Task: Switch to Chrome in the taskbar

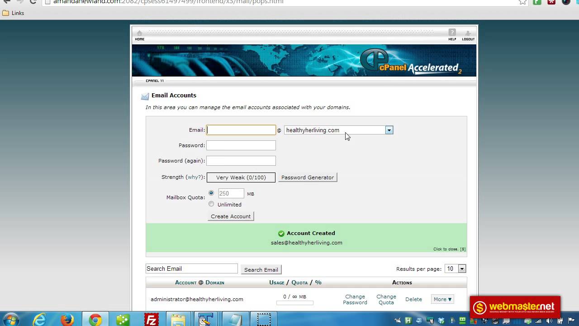Action: click(95, 320)
